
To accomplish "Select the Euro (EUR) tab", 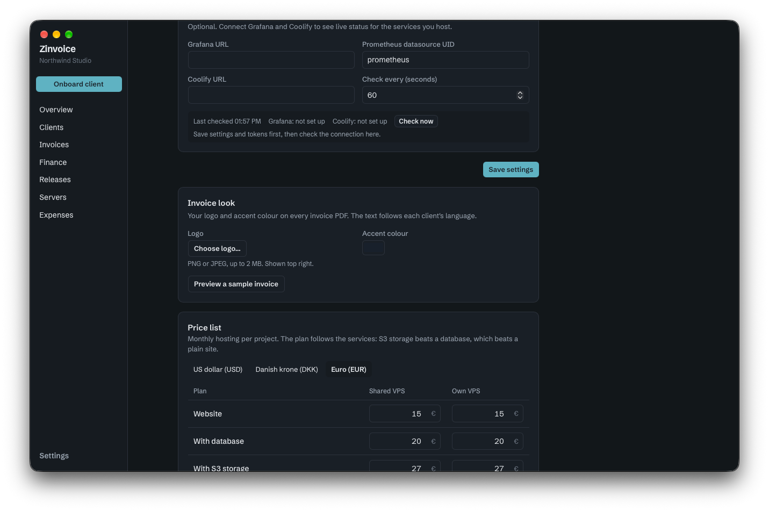I will click(x=349, y=370).
